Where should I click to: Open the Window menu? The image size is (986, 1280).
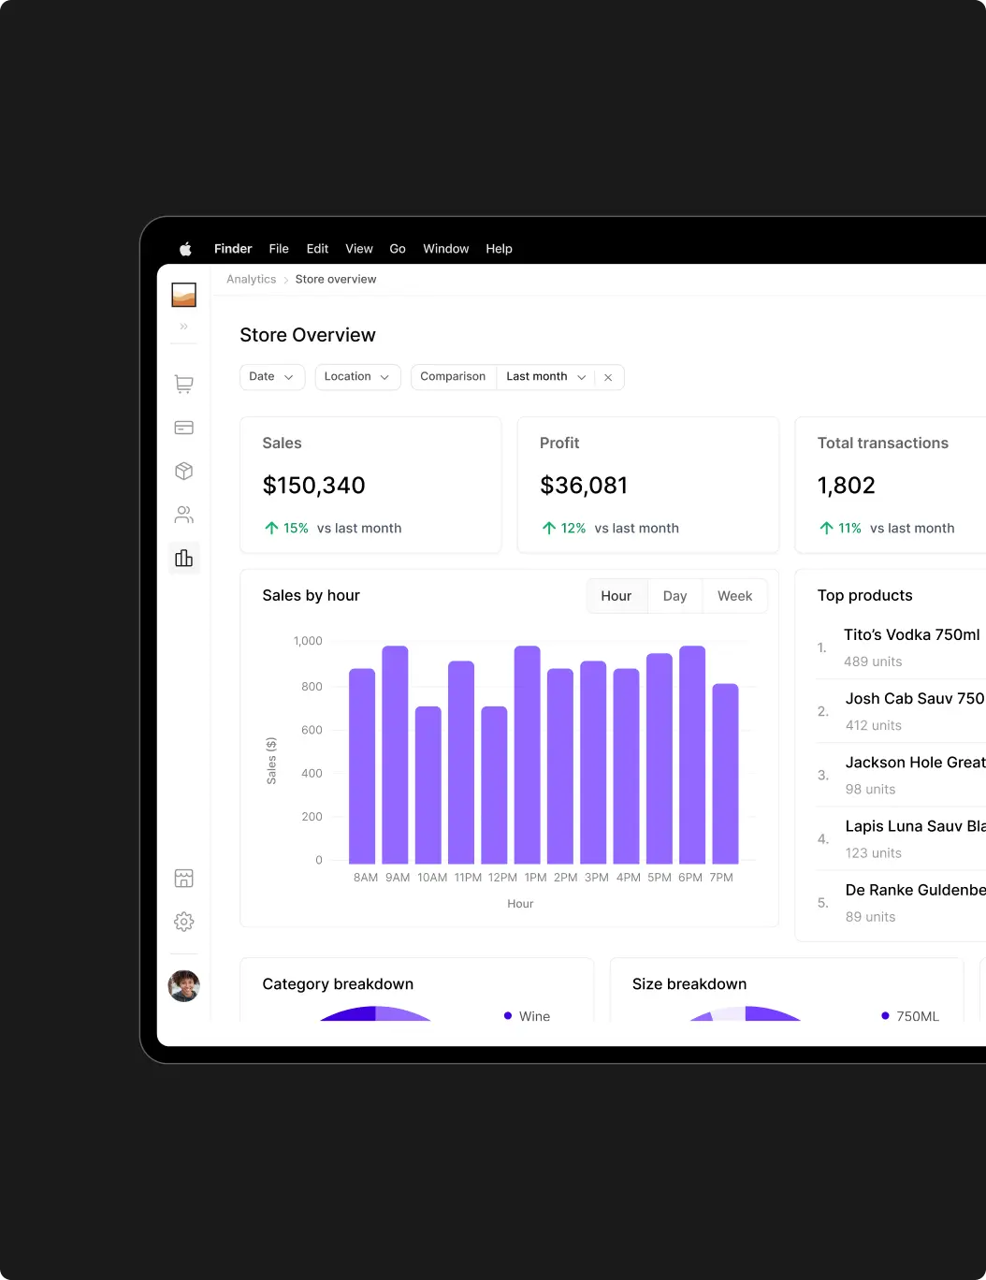tap(445, 249)
